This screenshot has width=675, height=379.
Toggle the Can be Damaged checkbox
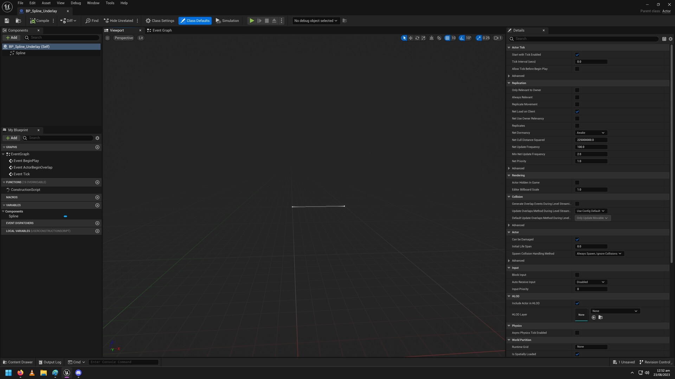click(x=577, y=239)
